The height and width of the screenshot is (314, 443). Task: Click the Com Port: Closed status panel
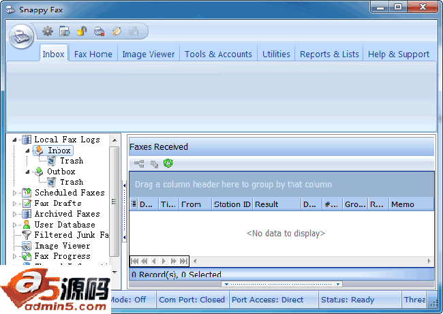click(192, 300)
